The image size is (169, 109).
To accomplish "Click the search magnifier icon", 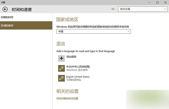I will point(165,9).
